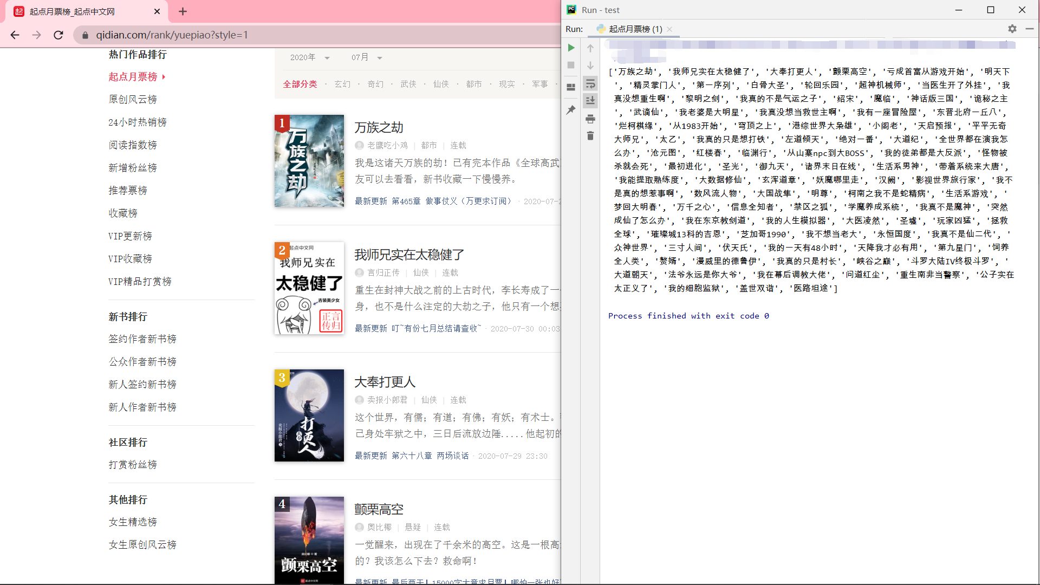Screen dimensions: 1040x585
Task: Print the console contents via the printer icon
Action: point(590,119)
